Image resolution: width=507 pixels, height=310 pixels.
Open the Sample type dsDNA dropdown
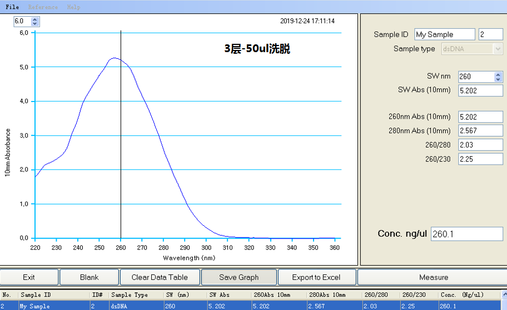point(498,49)
